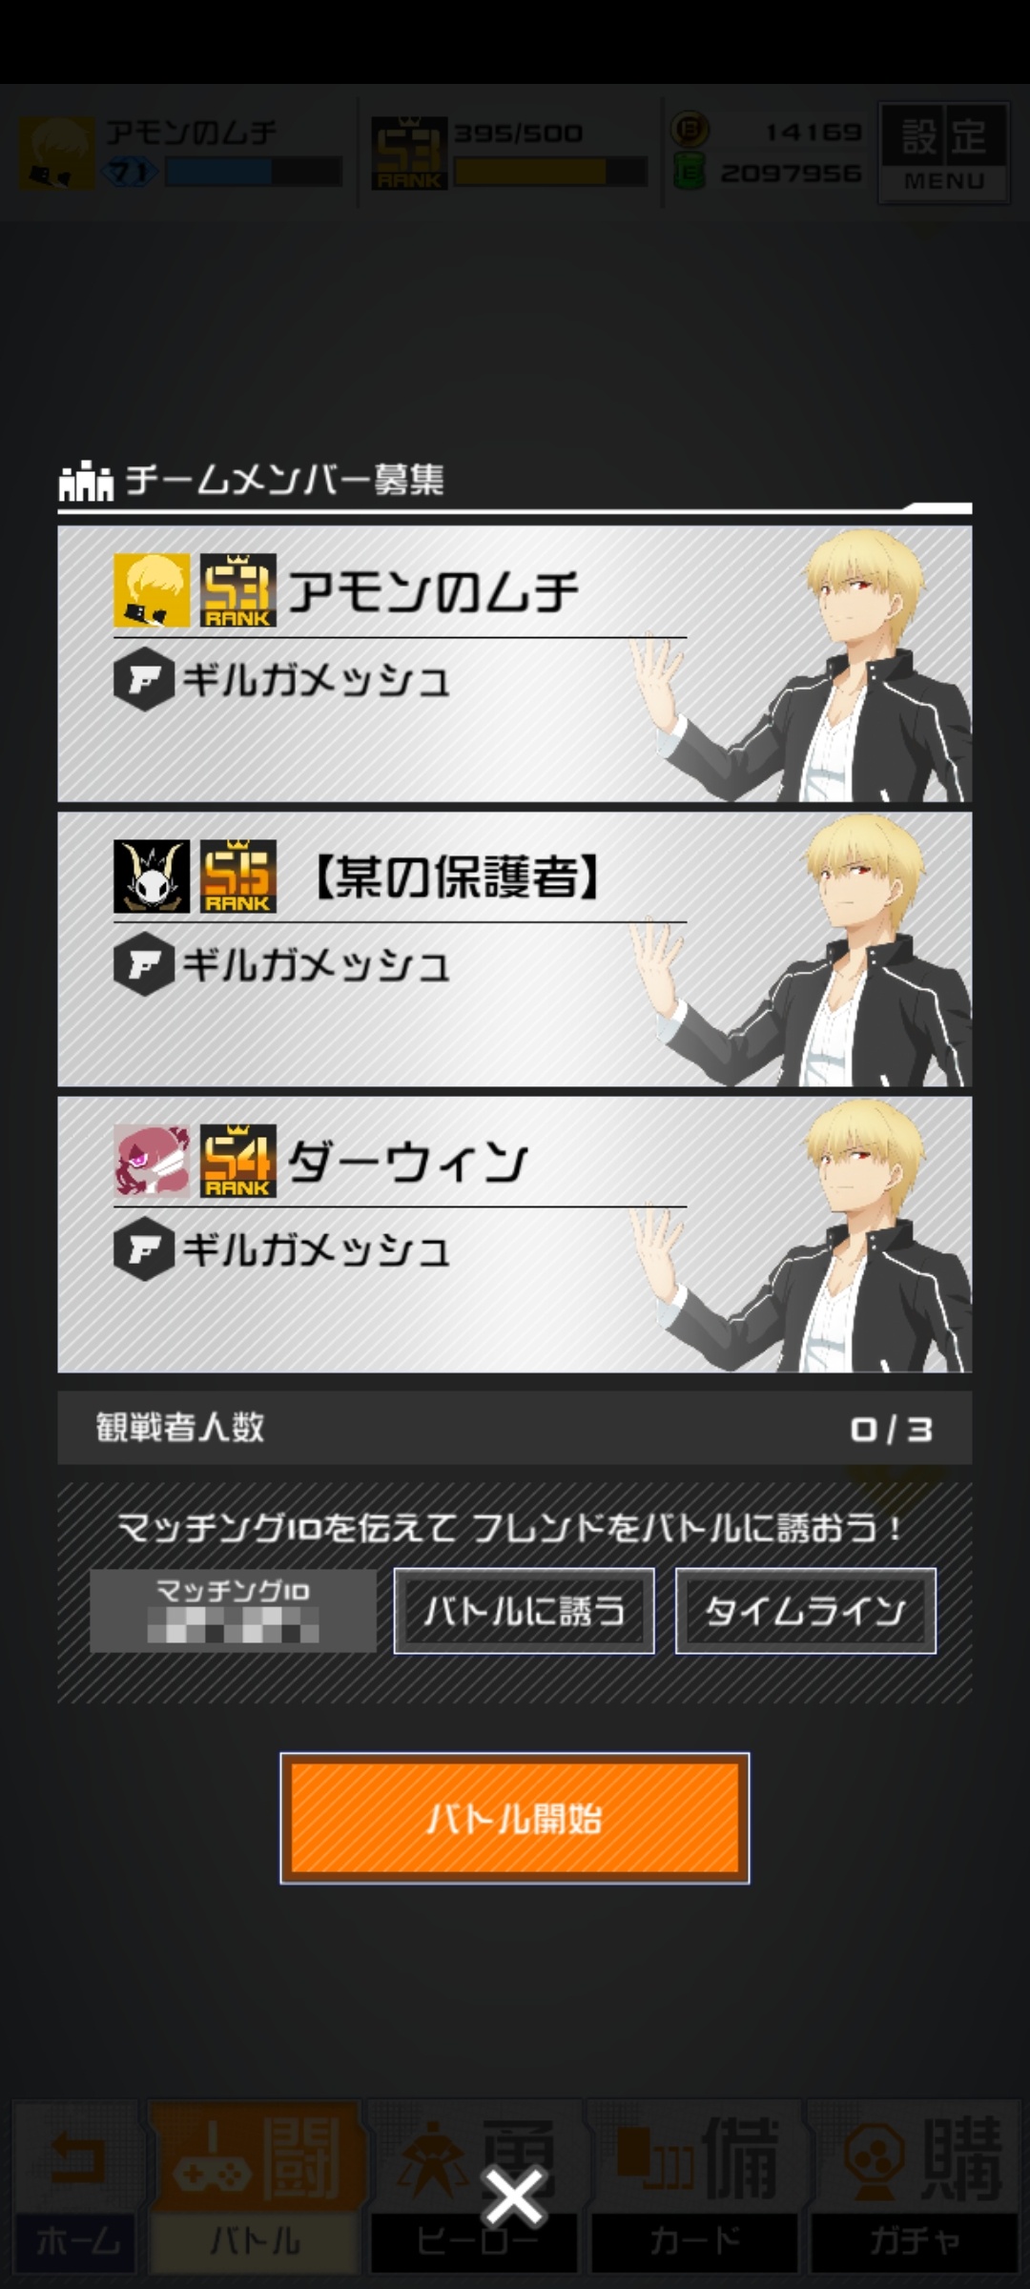Tap the rank 55 badge icon
Viewport: 1030px width, 2289px height.
point(238,876)
